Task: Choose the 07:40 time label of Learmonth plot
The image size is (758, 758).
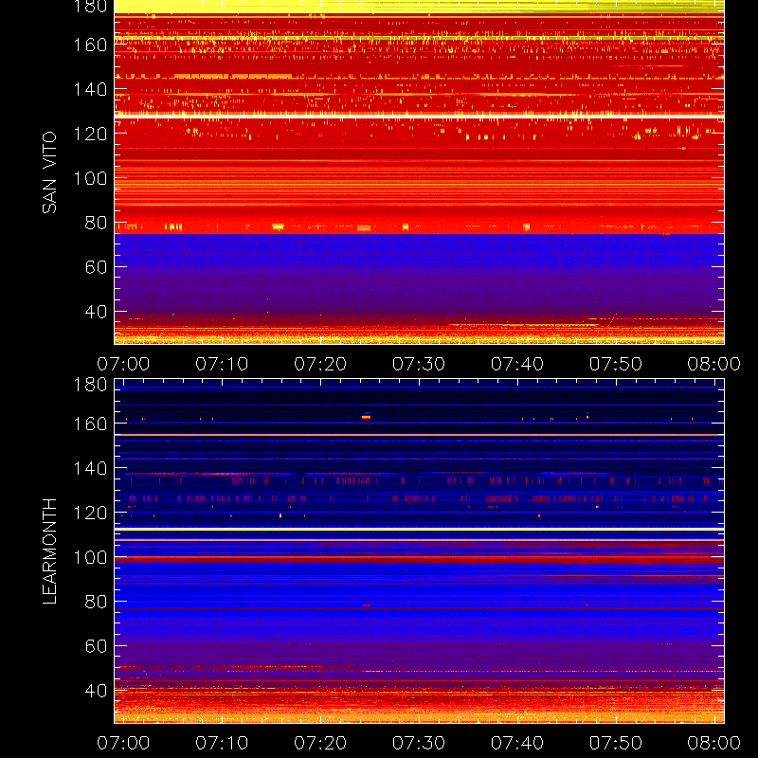Action: click(517, 743)
